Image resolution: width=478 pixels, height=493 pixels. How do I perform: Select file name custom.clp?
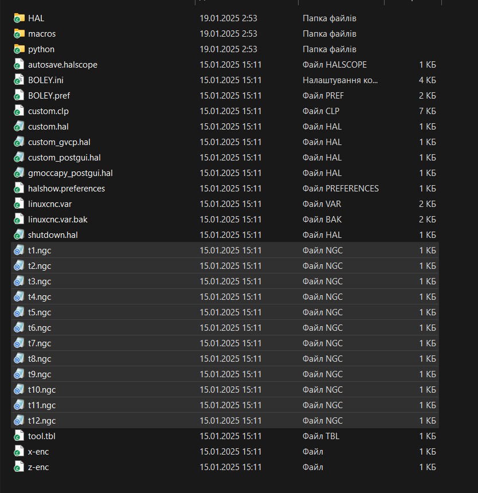[48, 111]
